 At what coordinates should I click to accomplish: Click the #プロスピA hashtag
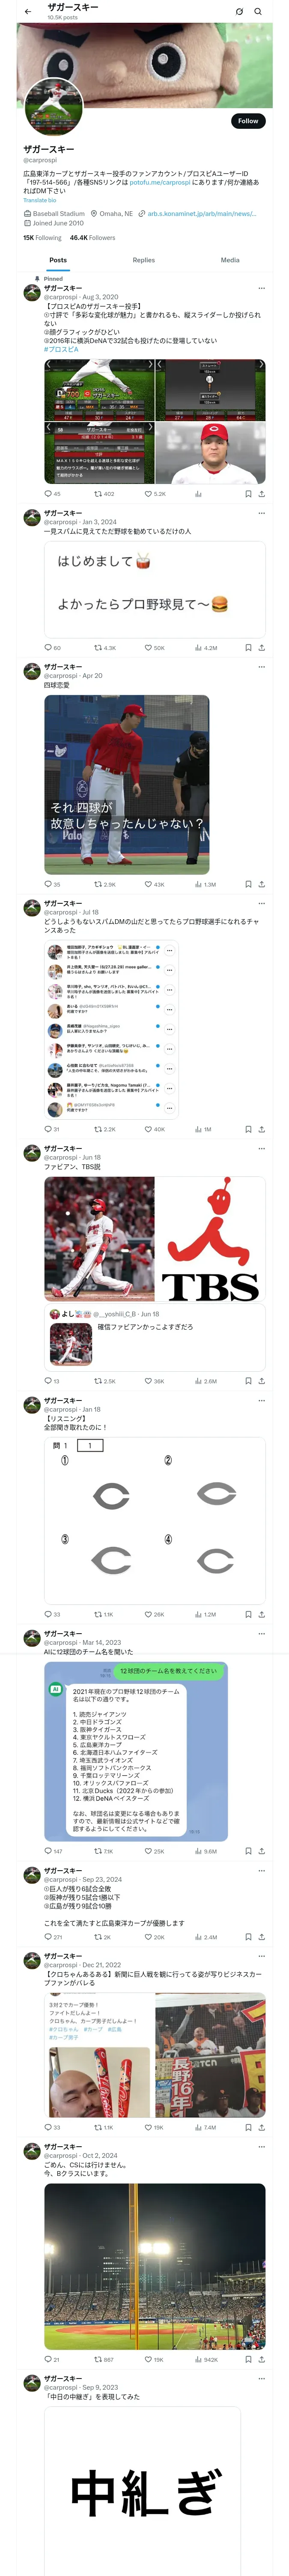pos(61,349)
